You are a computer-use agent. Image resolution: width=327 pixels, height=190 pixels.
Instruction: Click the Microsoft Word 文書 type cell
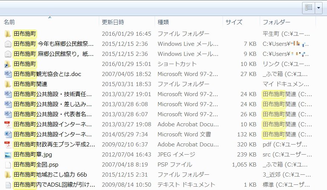pyautogui.click(x=184, y=134)
